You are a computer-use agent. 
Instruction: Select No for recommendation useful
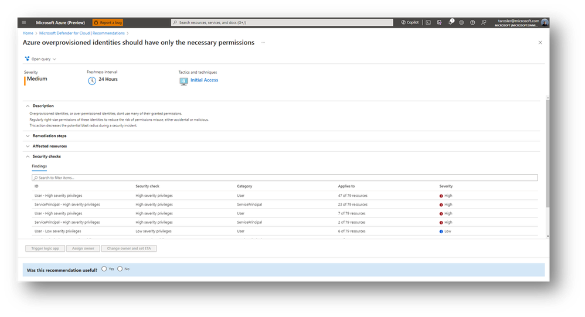pyautogui.click(x=120, y=269)
